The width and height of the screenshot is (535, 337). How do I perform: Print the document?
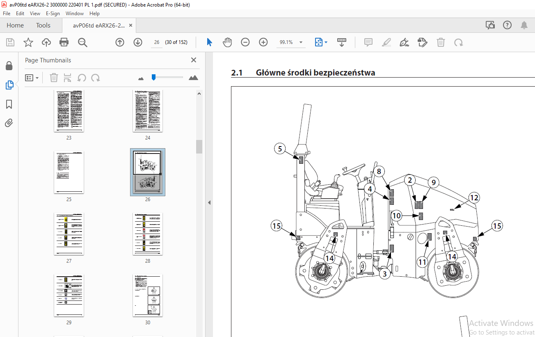64,42
